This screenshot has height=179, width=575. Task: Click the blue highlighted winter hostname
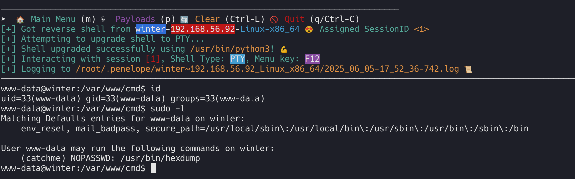(150, 29)
